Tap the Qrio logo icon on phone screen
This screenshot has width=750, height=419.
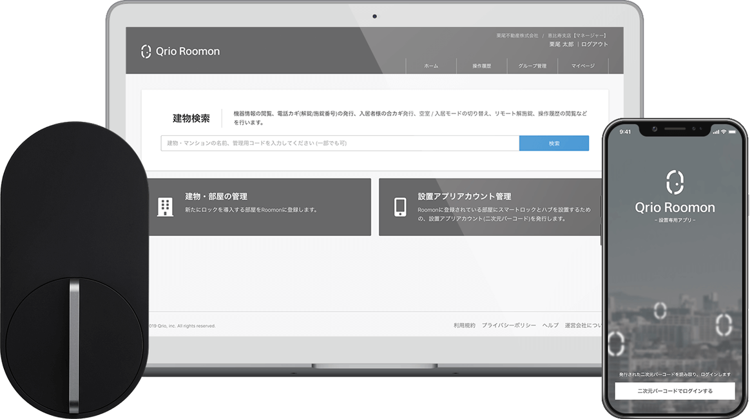[x=675, y=182]
